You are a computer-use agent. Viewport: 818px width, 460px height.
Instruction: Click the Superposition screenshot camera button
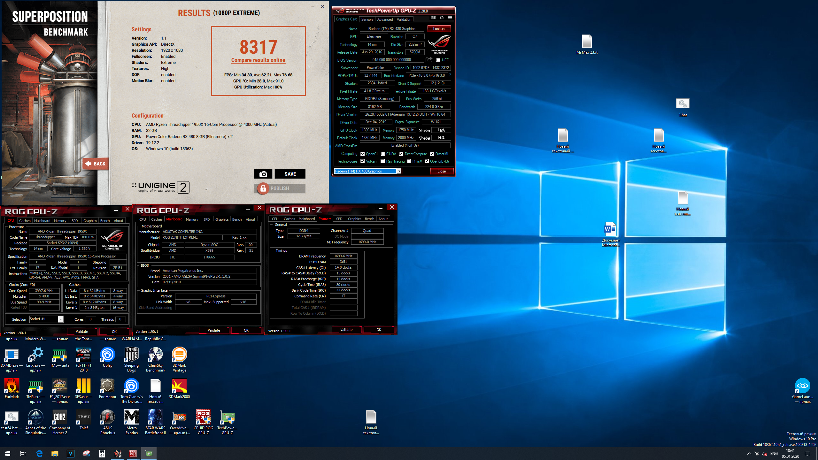[x=263, y=174]
